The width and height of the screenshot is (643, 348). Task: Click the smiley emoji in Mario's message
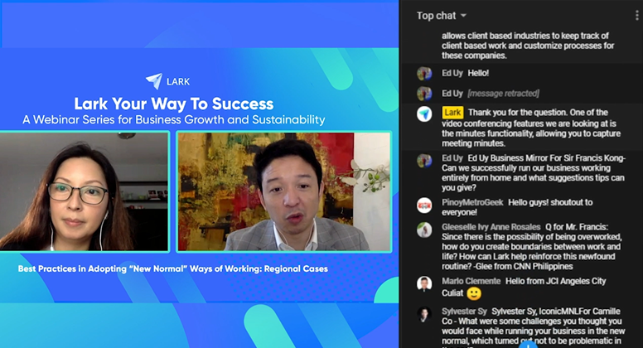tap(474, 293)
